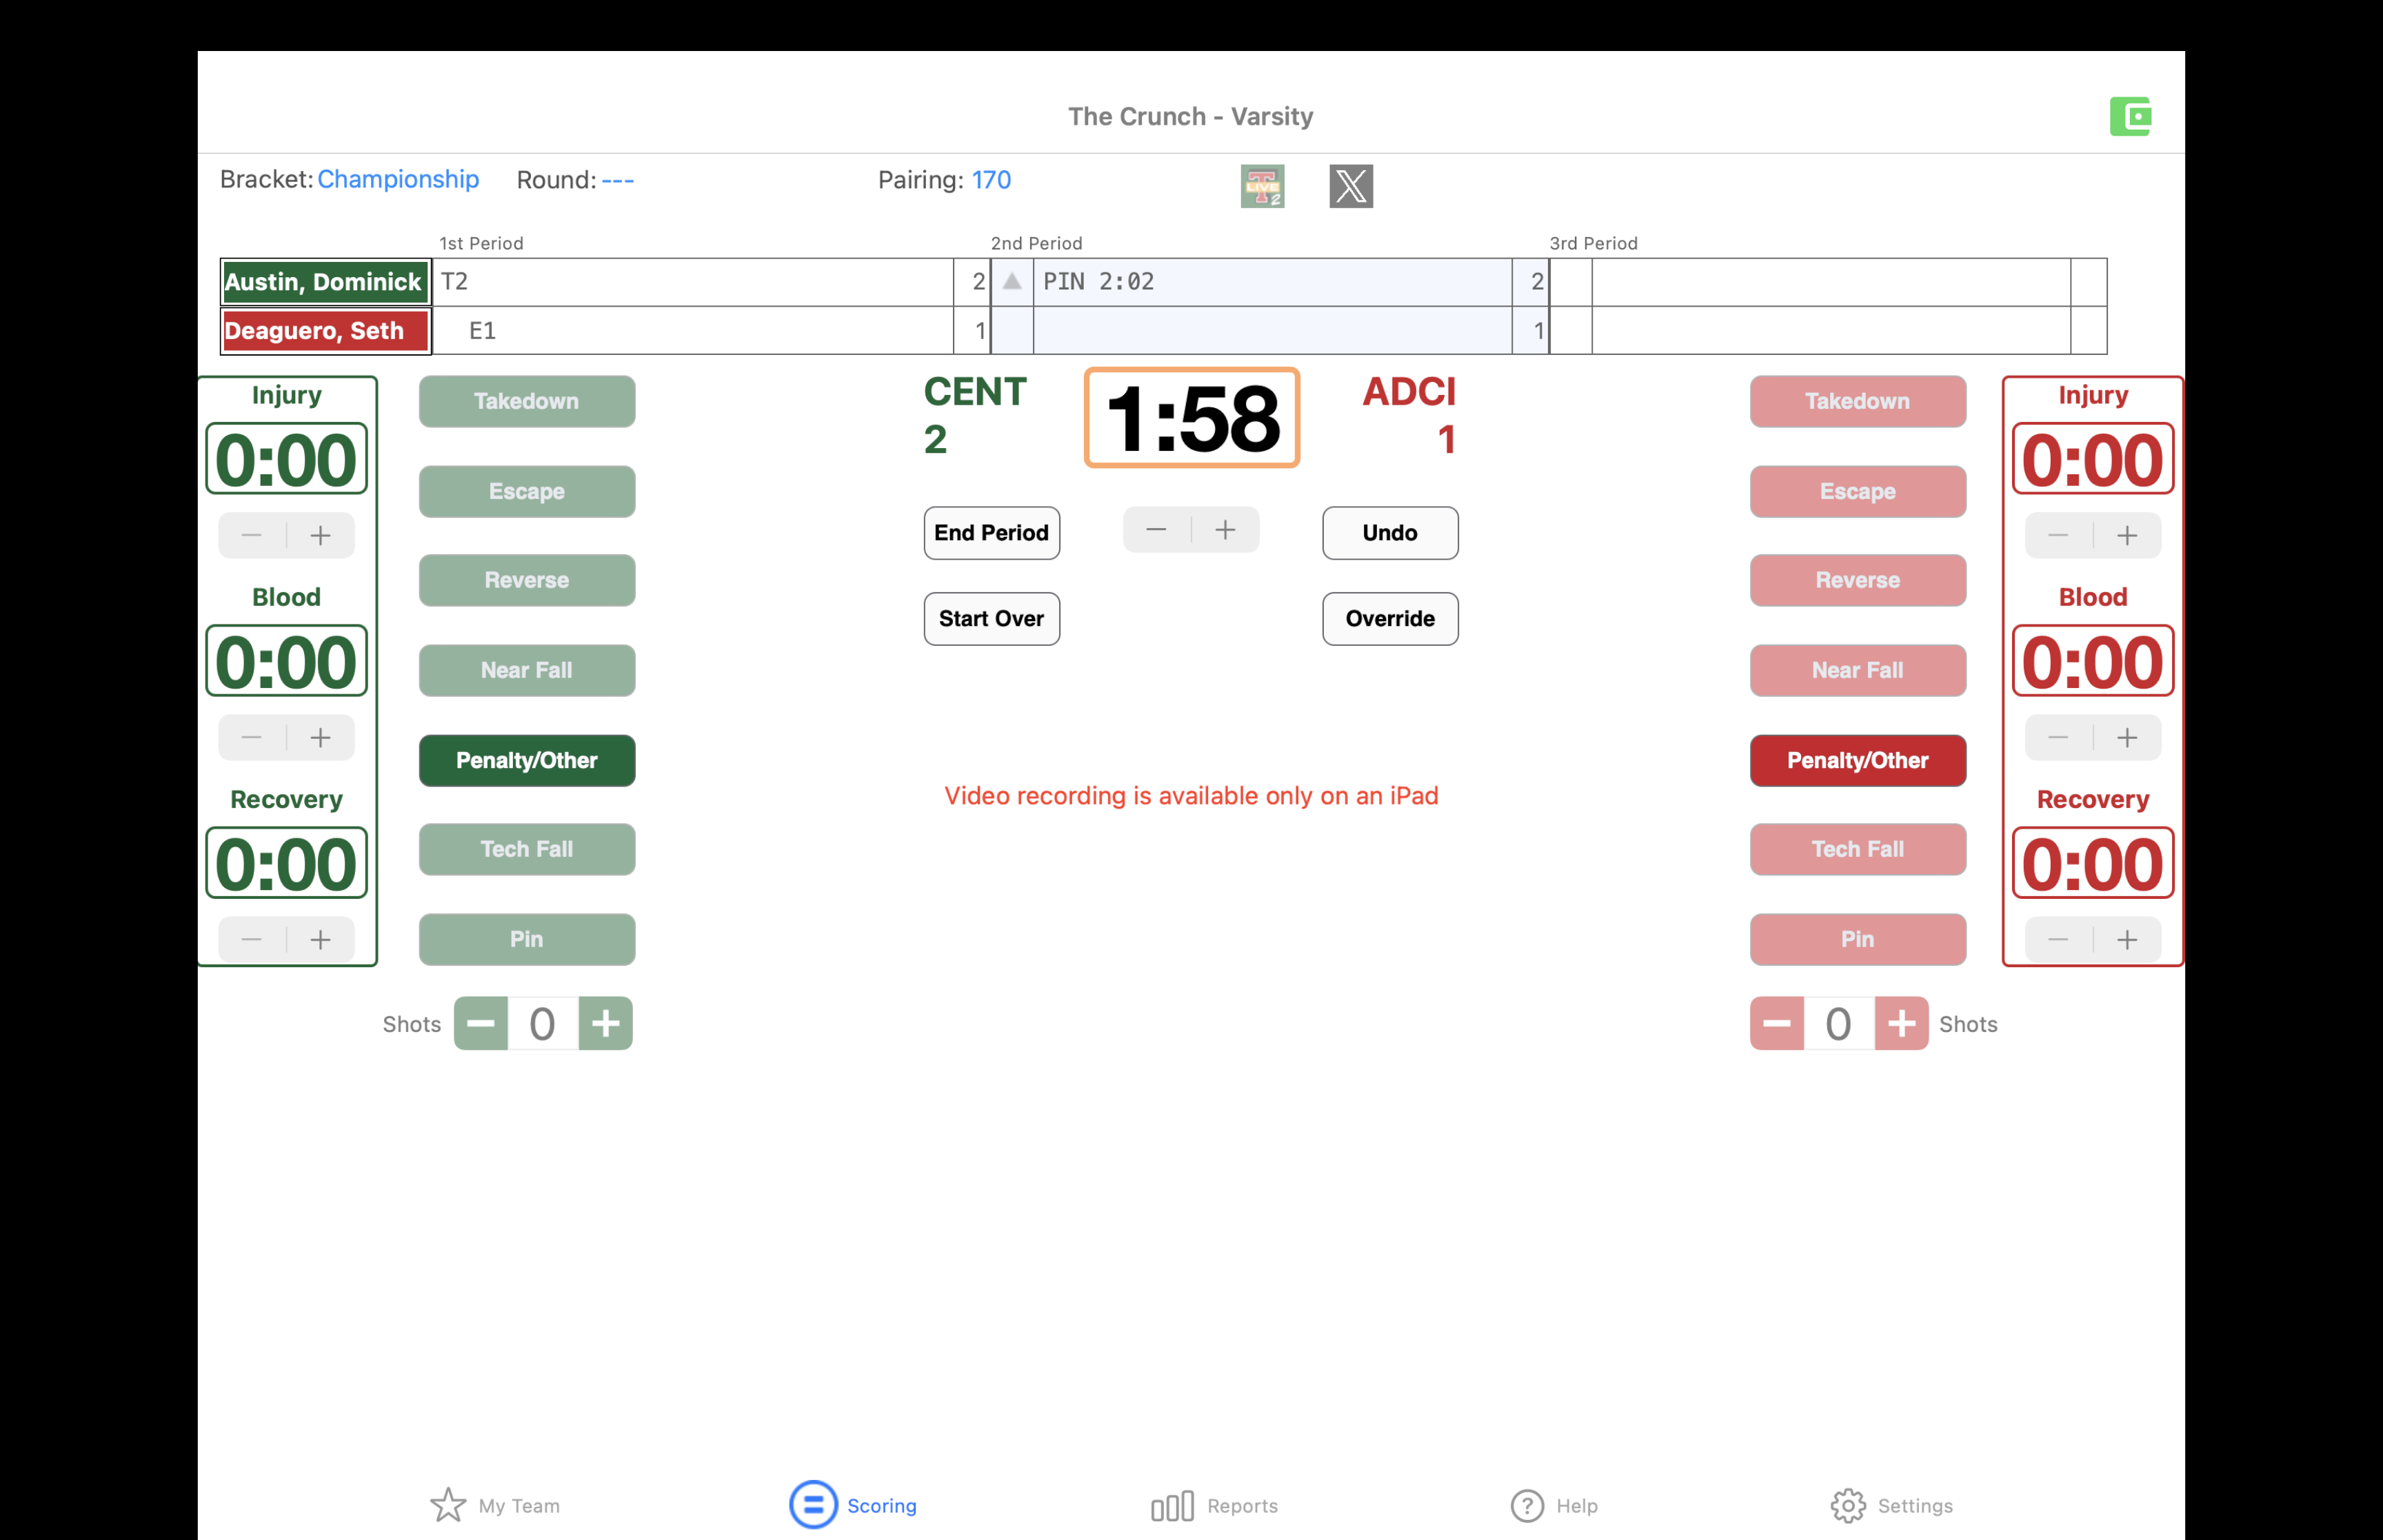Expand the 2nd period triangle marker
The width and height of the screenshot is (2383, 1540).
click(x=1012, y=281)
